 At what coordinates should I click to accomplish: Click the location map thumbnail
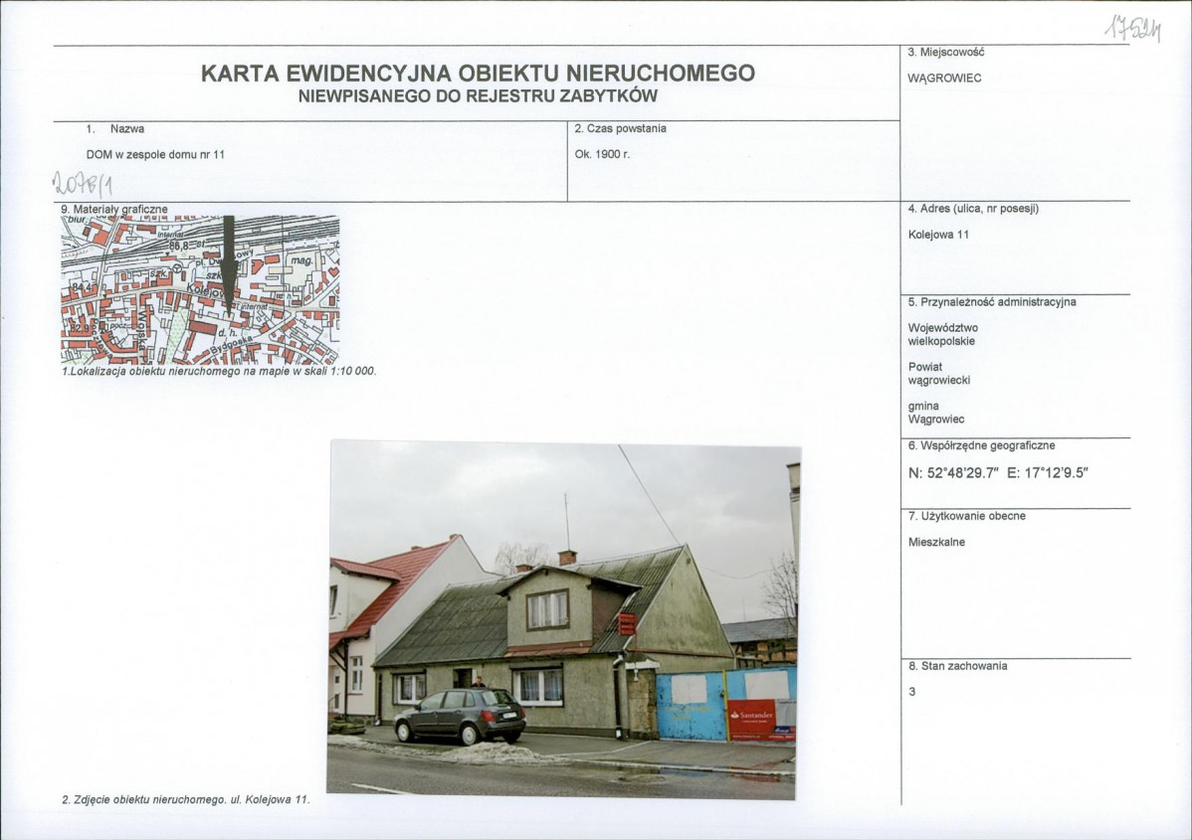point(200,290)
